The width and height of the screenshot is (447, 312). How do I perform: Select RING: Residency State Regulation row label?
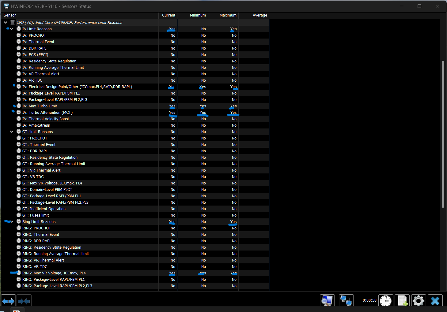click(x=52, y=247)
